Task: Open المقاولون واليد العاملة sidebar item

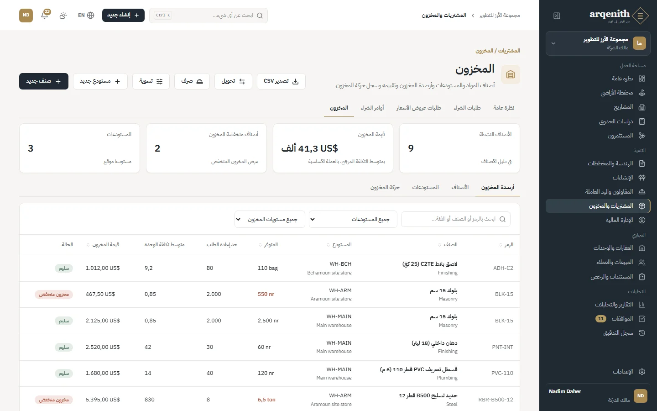Action: click(x=598, y=192)
